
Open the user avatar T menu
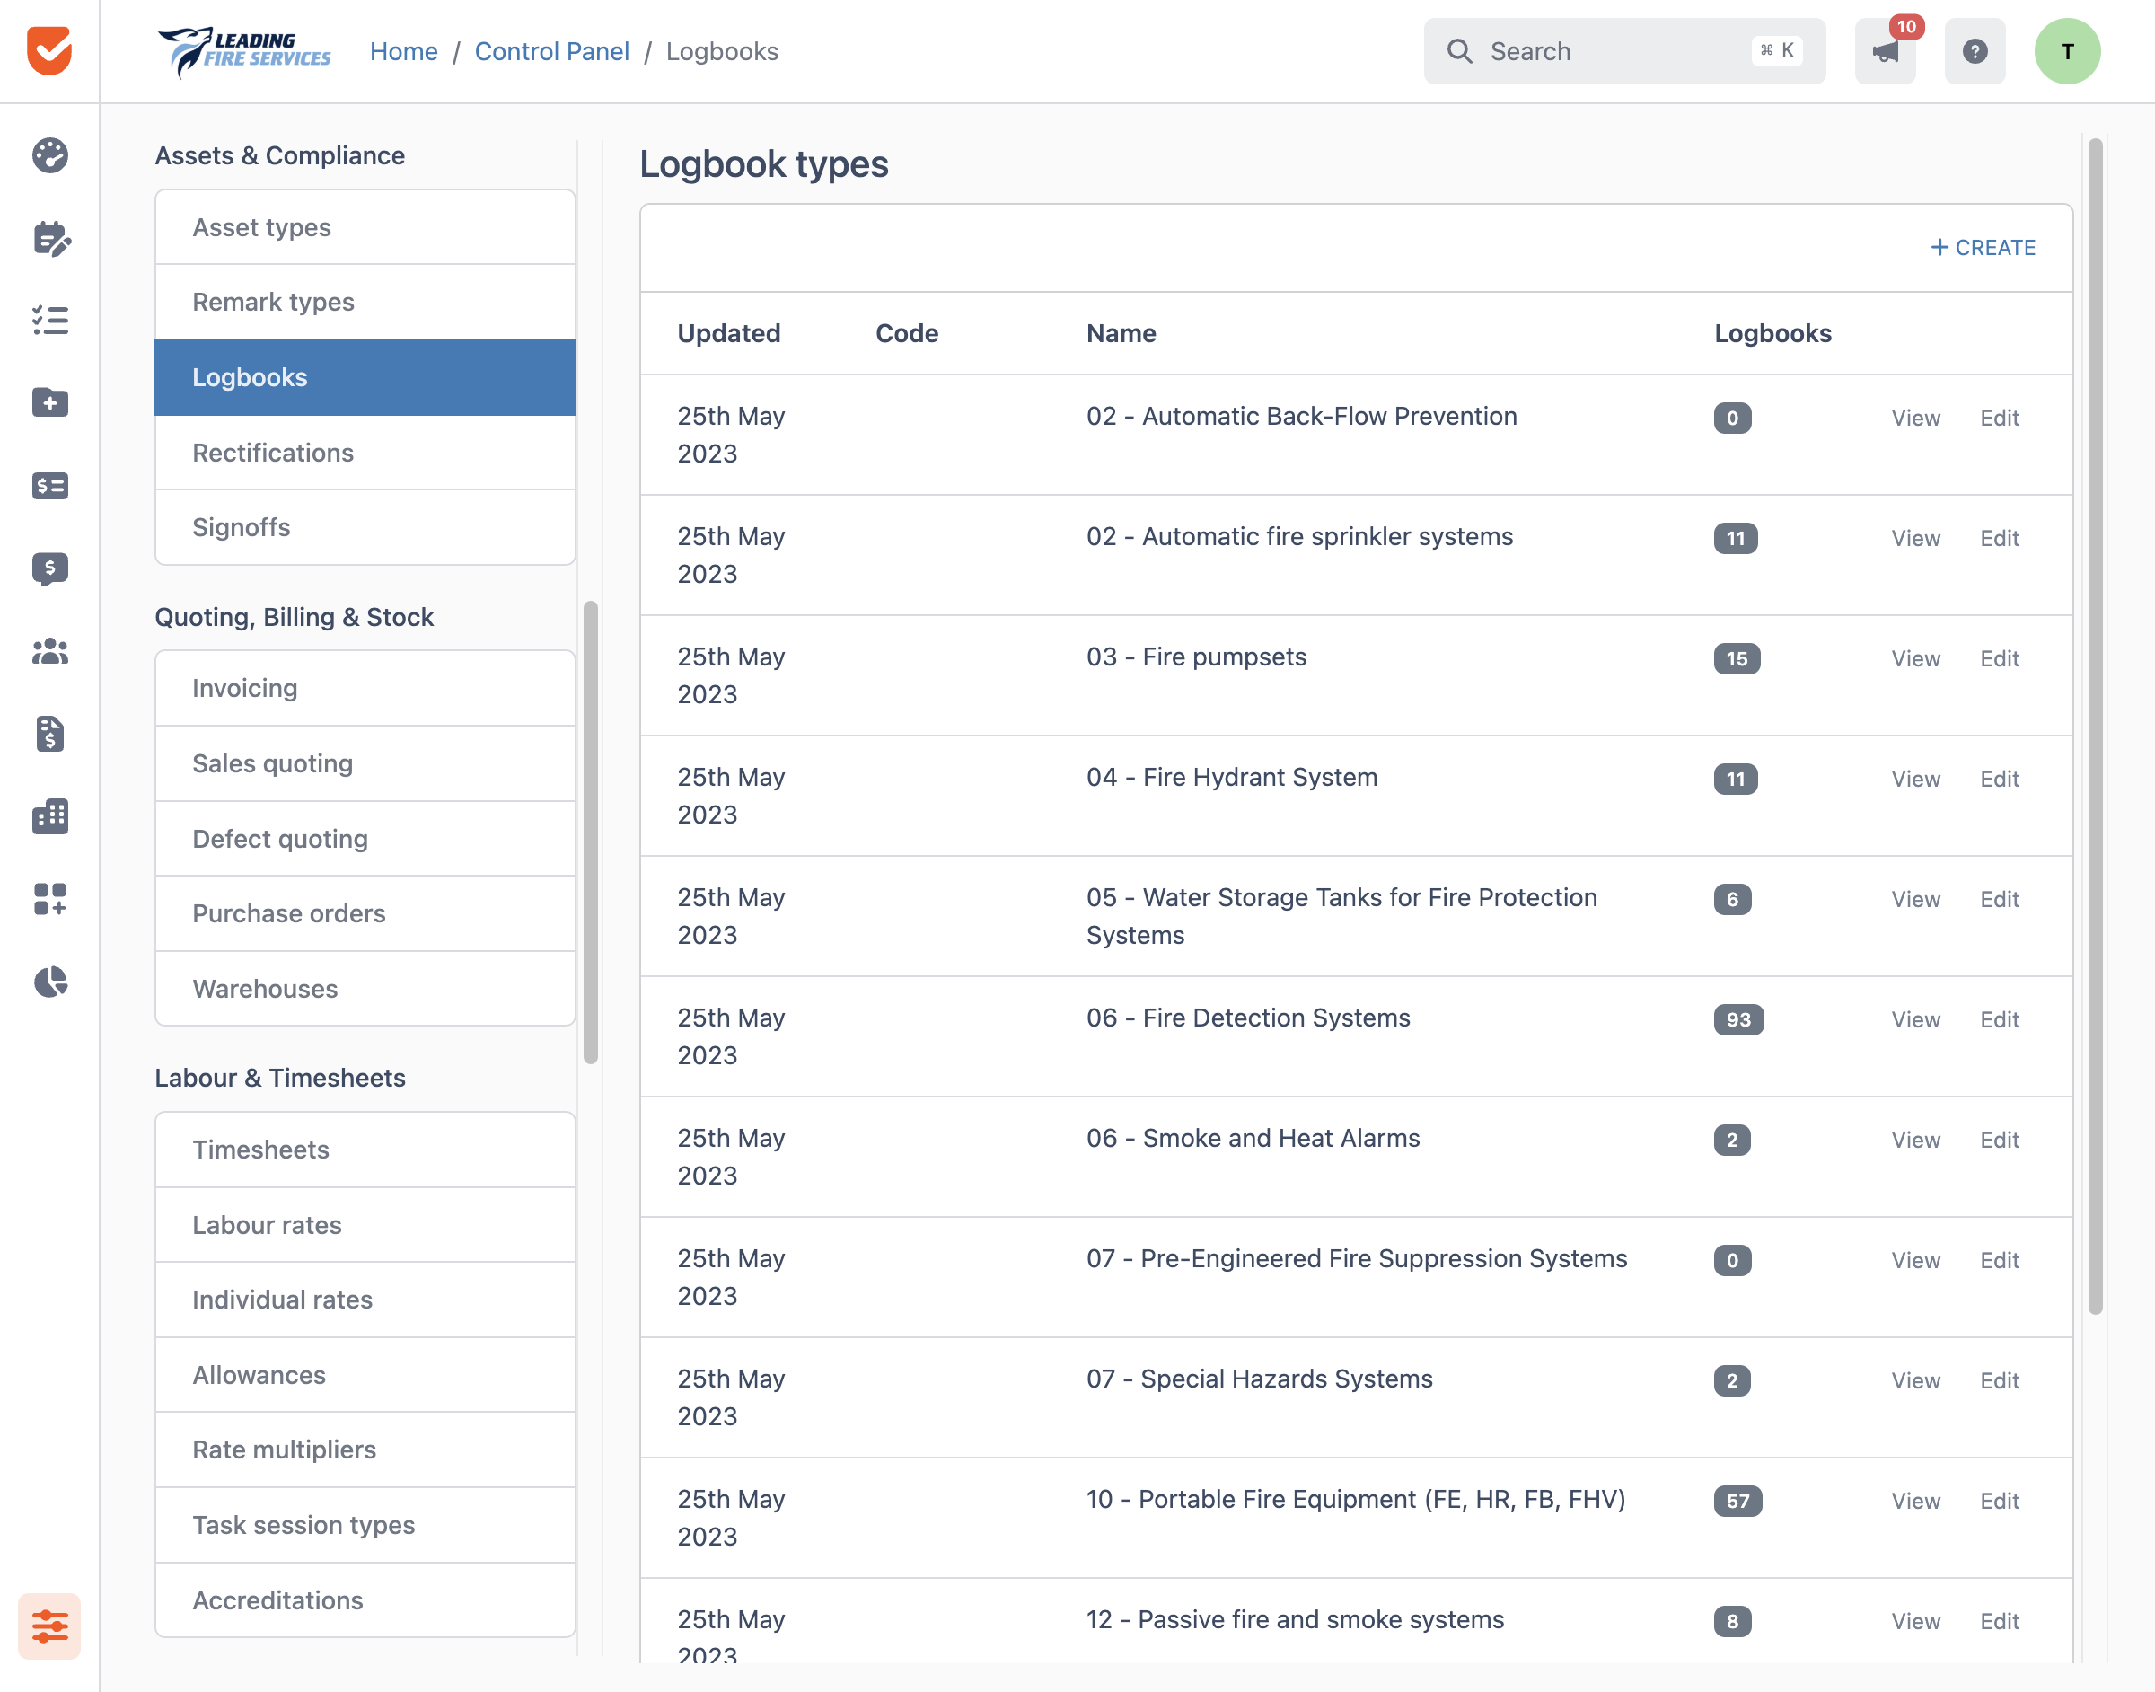(x=2067, y=51)
